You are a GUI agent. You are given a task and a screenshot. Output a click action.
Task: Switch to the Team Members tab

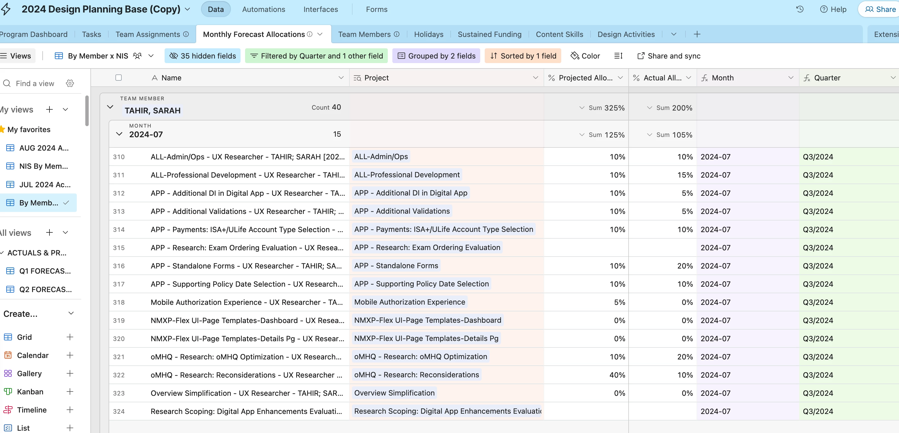[x=364, y=34]
